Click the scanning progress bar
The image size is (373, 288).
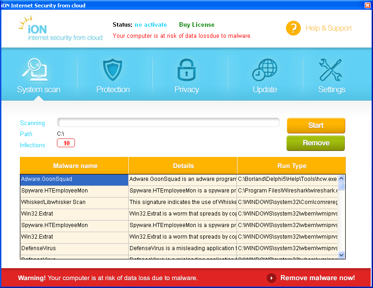coord(168,122)
